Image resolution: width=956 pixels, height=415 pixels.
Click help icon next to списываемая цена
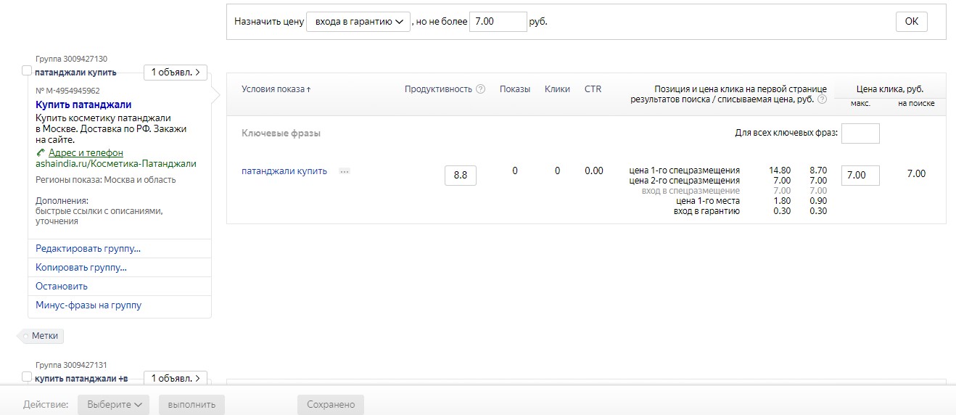point(822,99)
